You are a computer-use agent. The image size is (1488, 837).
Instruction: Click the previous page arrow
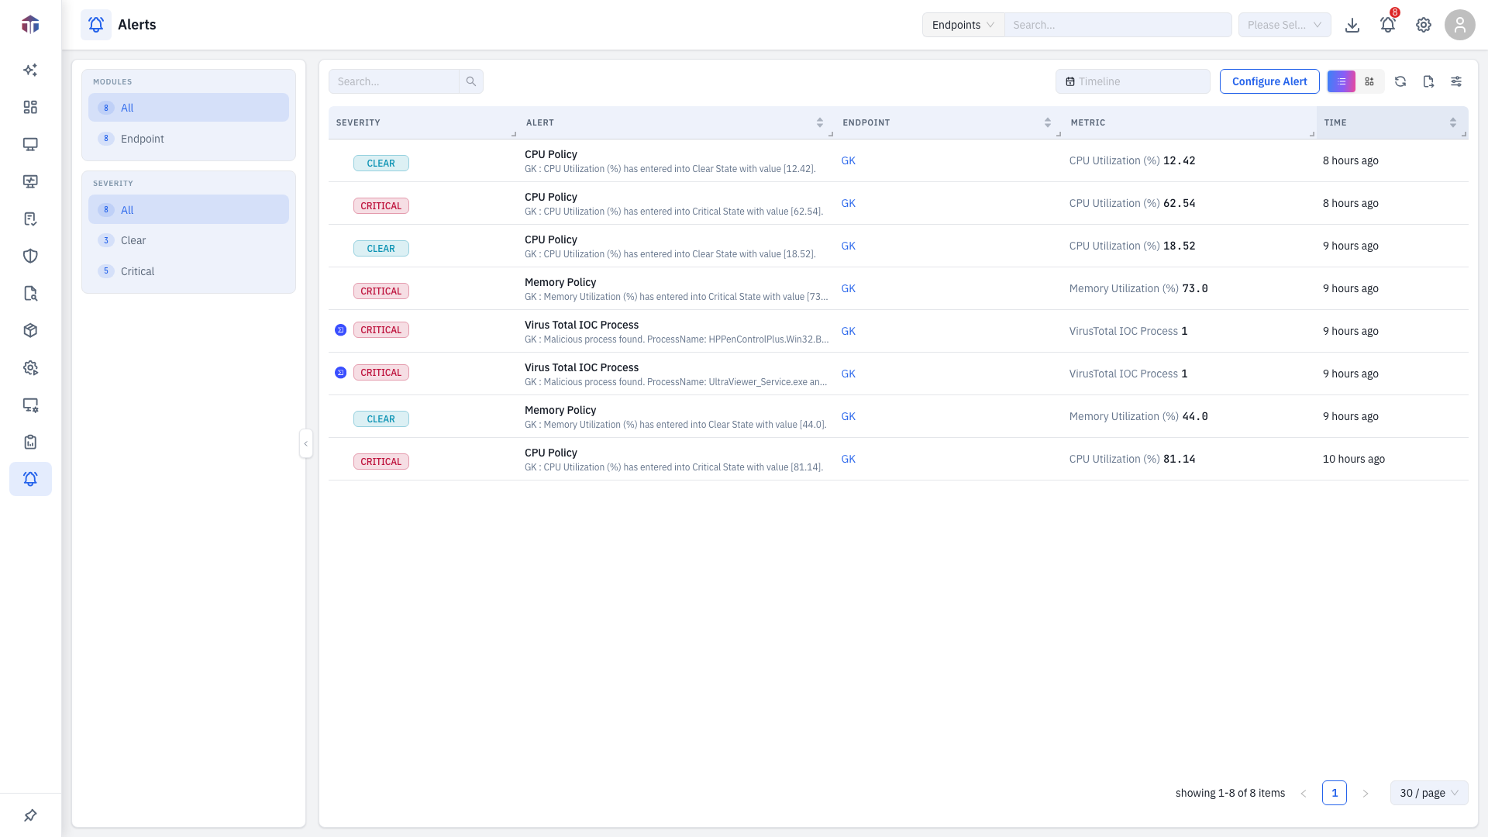click(x=1304, y=793)
